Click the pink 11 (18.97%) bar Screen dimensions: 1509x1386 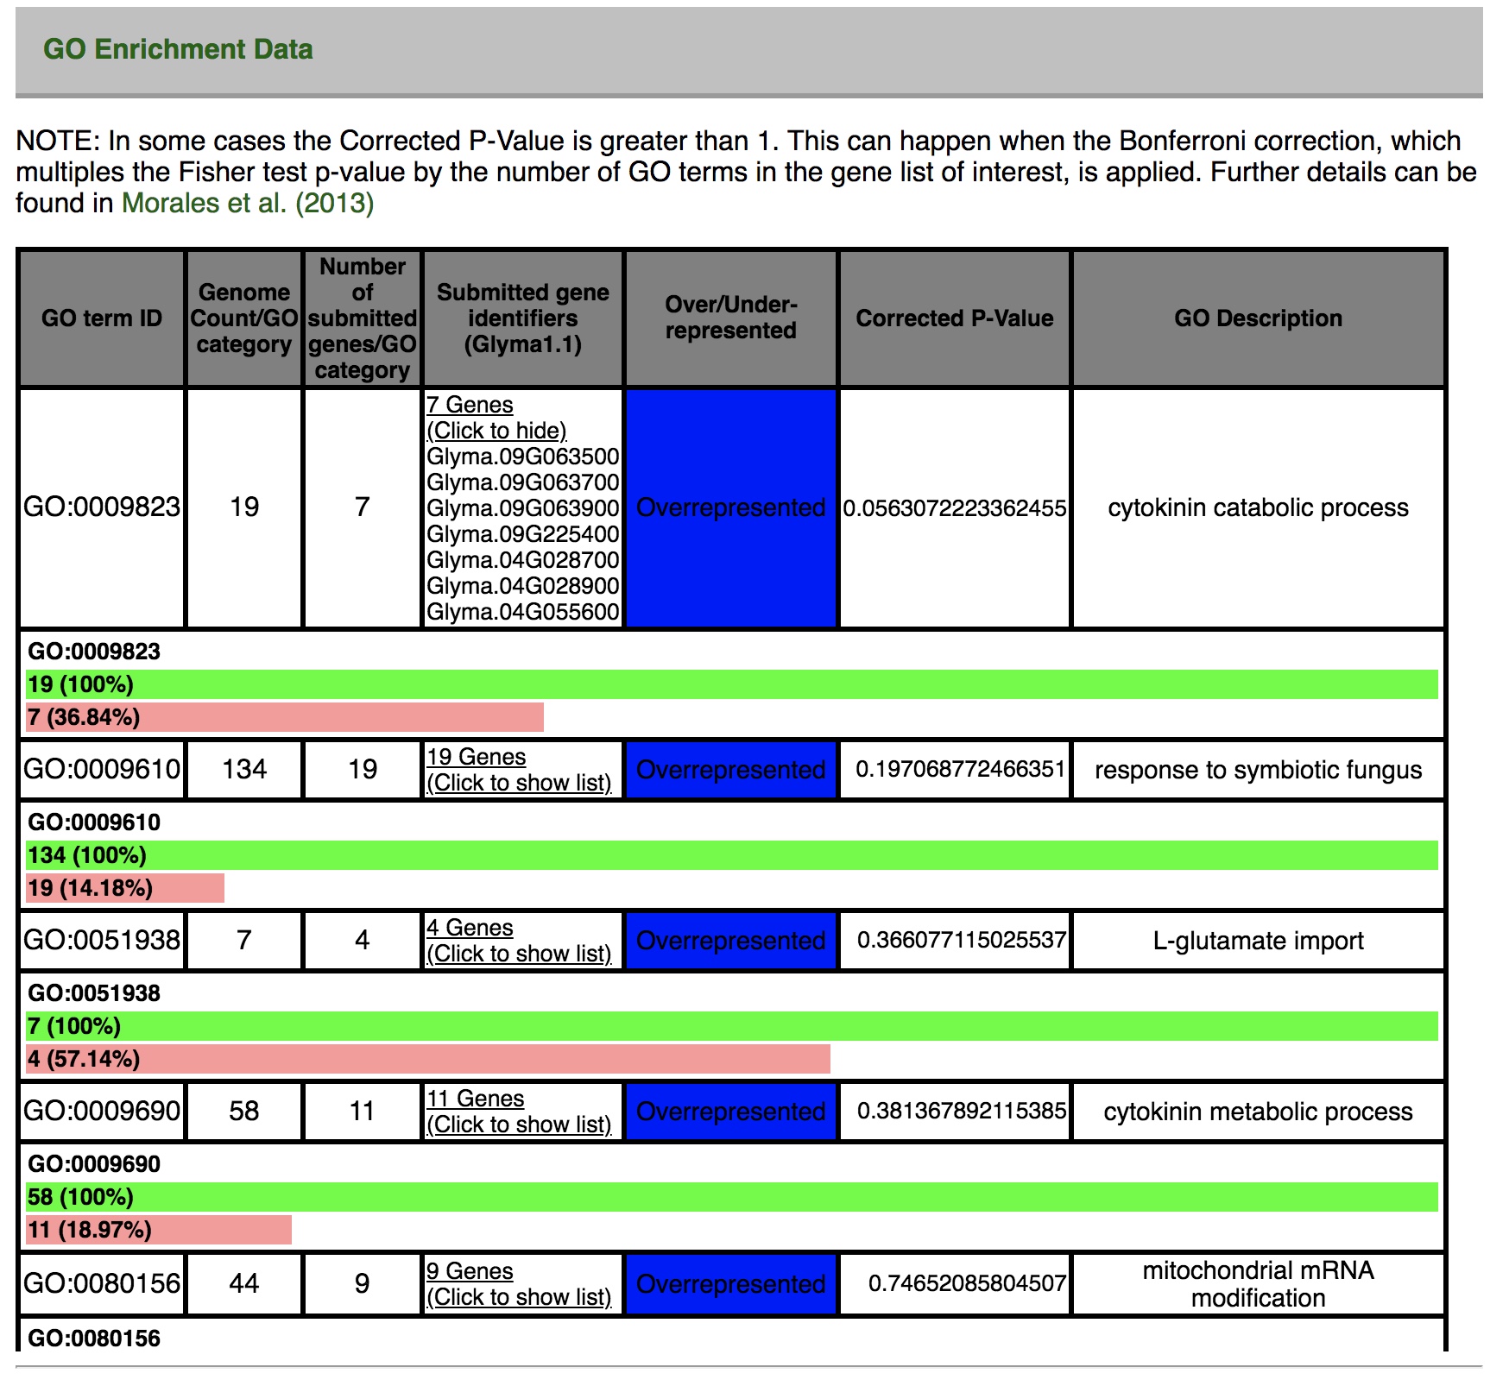click(x=159, y=1230)
